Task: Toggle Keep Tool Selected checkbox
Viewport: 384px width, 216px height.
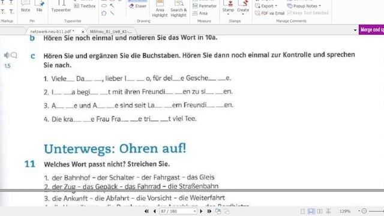Action: point(290,13)
